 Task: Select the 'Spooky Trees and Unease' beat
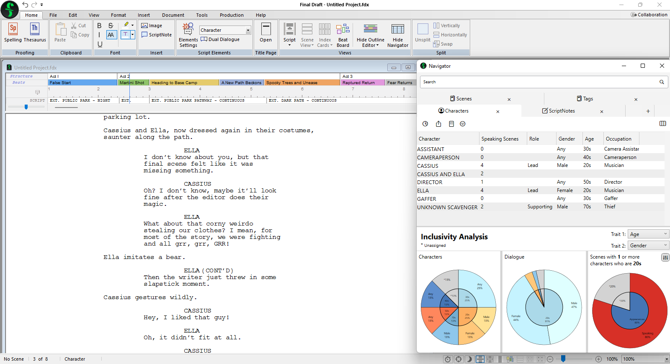(302, 83)
